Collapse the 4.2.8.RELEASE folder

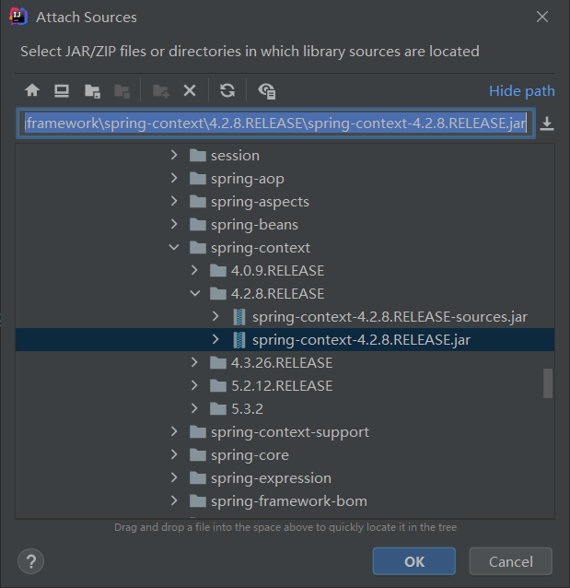tap(195, 293)
